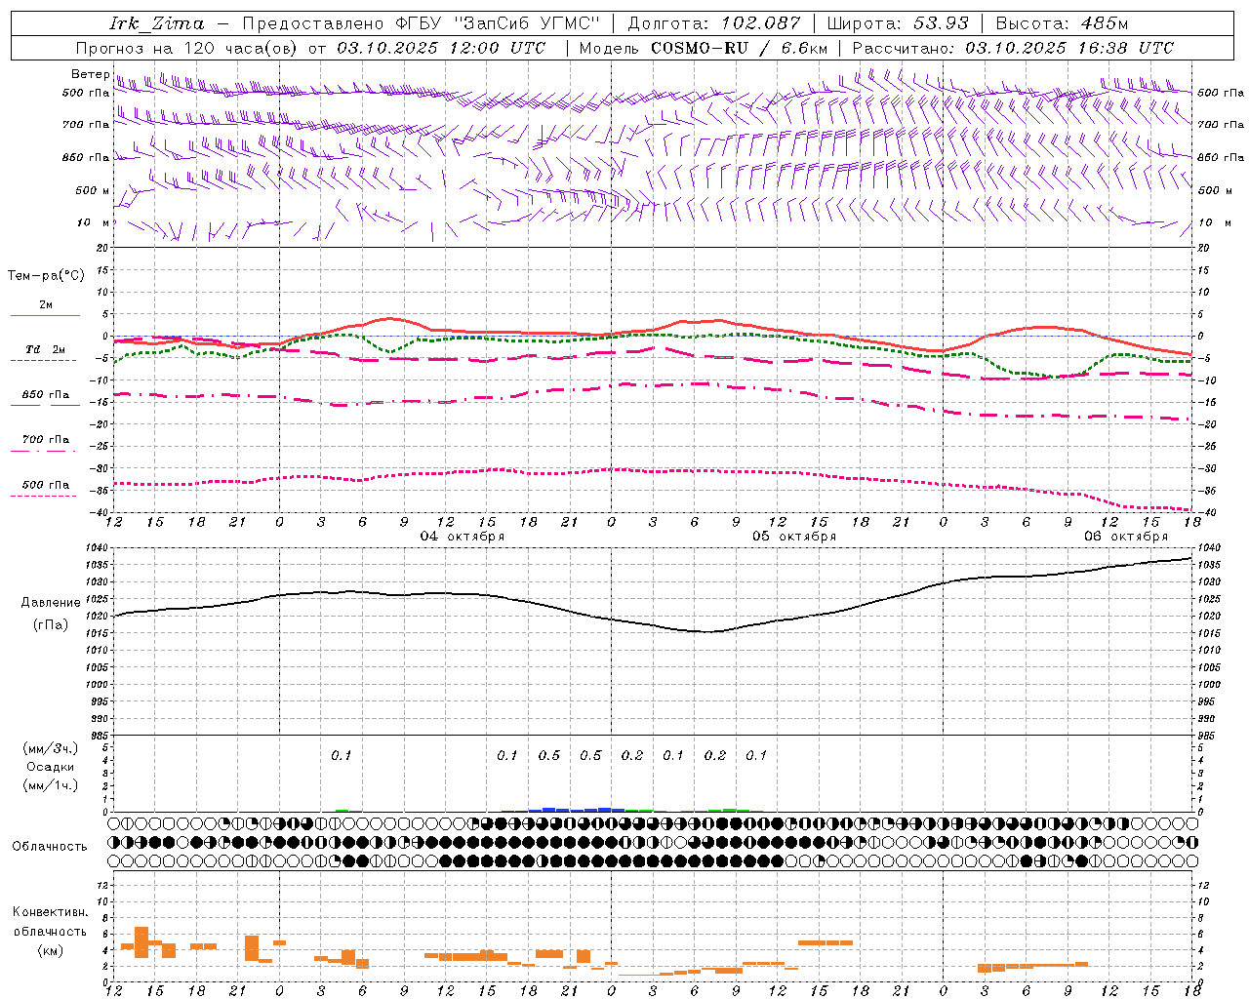The width and height of the screenshot is (1249, 999).
Task: Click the 'Рассчитано: 03.10.2025 16:38 UTC' timestamp
Action: [x=1013, y=48]
